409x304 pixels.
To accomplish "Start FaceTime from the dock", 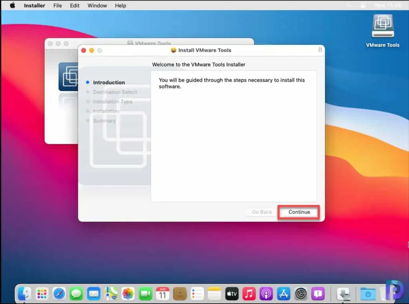I will [145, 294].
